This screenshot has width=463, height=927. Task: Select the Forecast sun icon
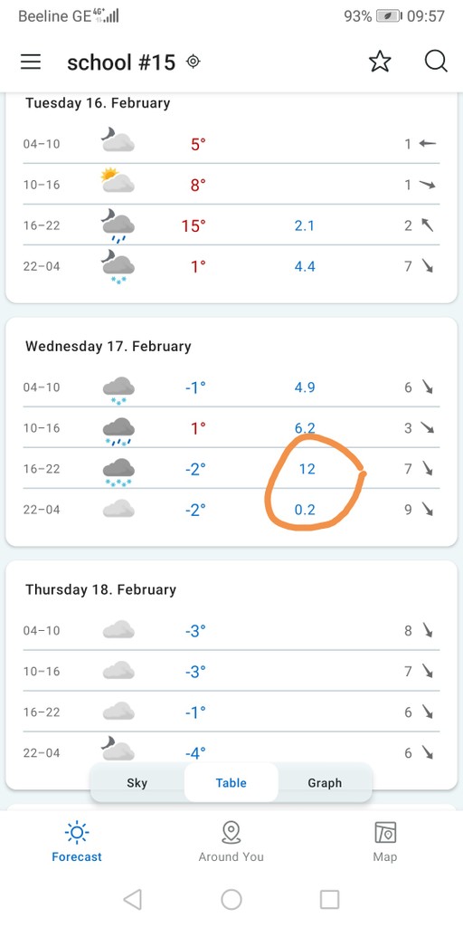[77, 833]
